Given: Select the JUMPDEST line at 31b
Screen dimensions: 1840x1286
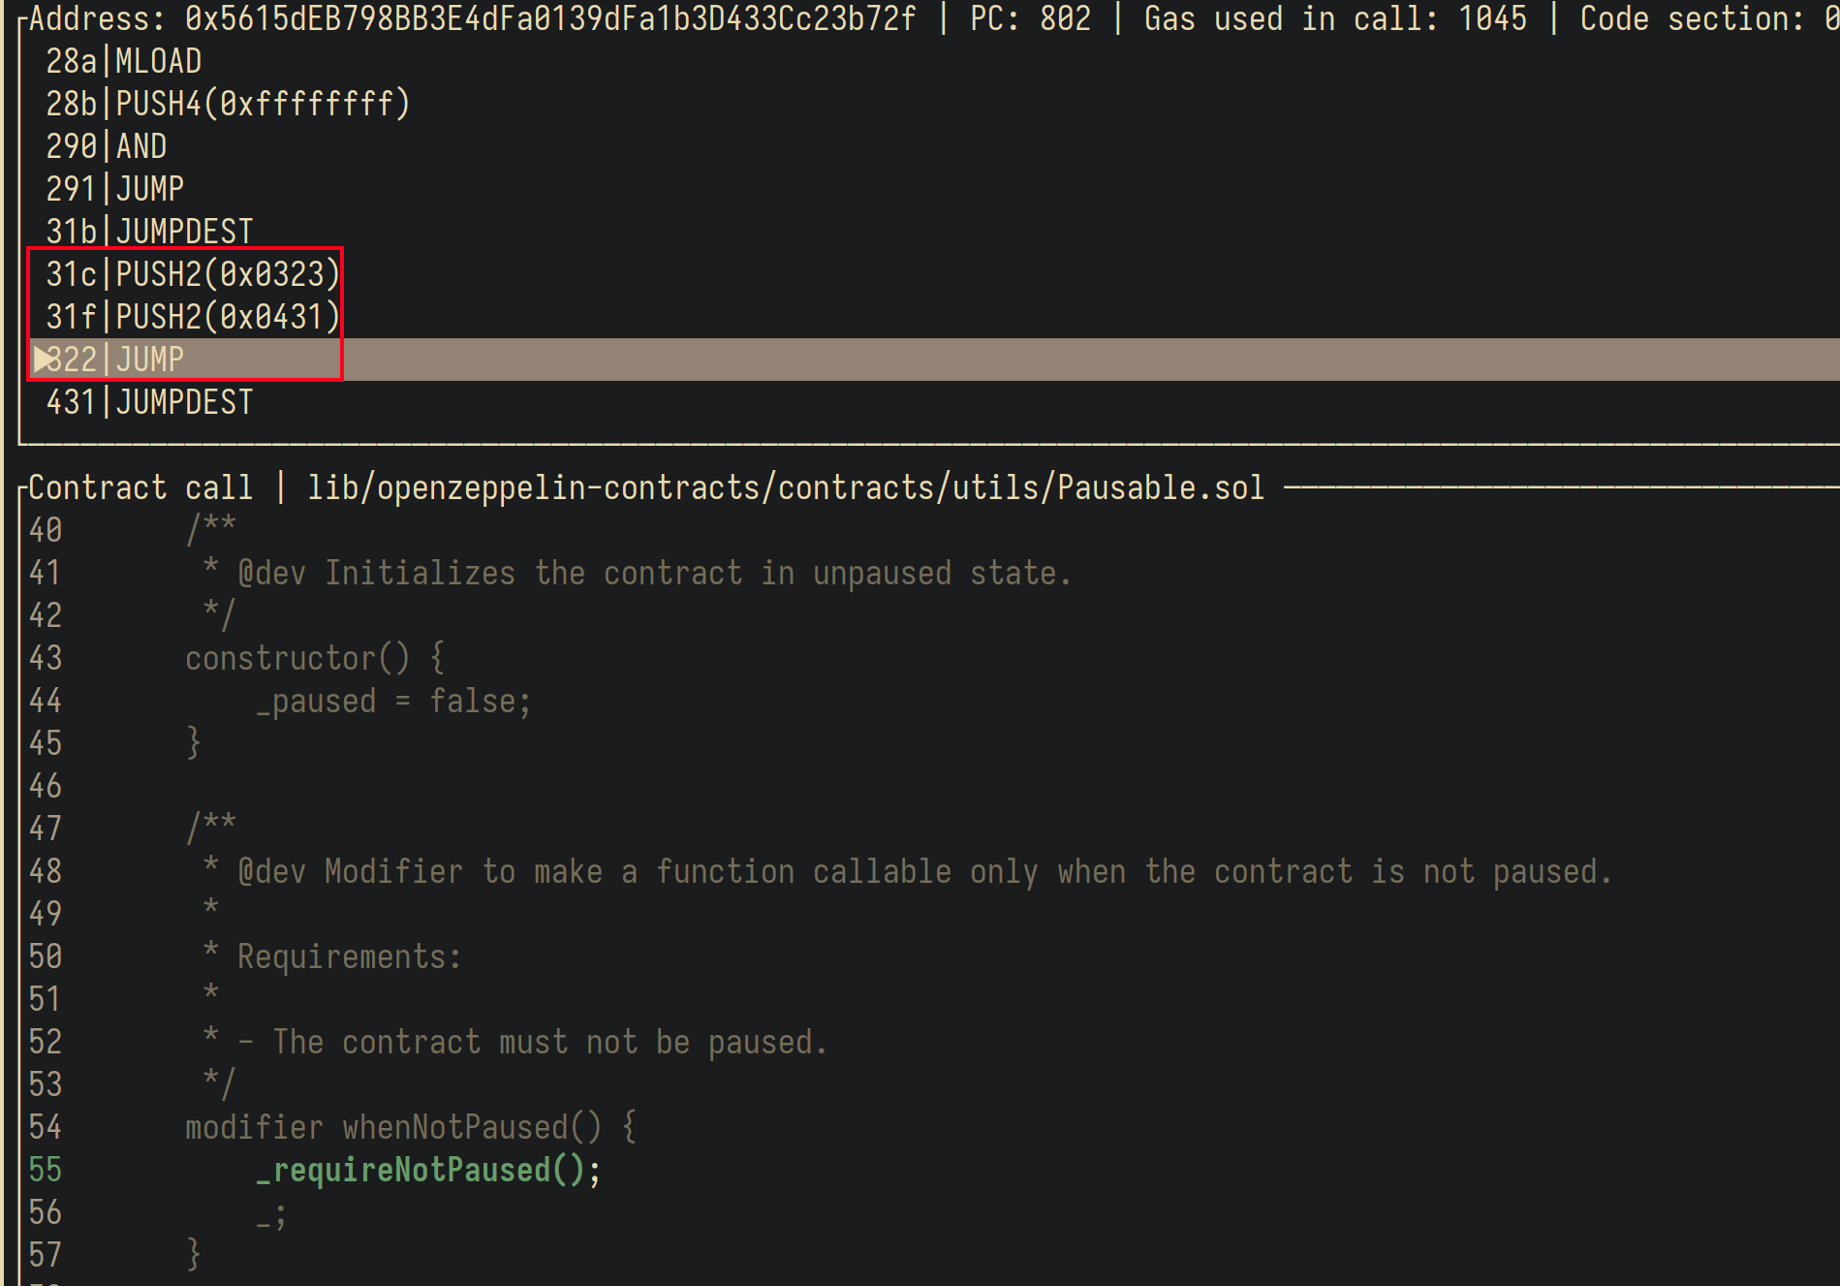Looking at the screenshot, I should 184,232.
